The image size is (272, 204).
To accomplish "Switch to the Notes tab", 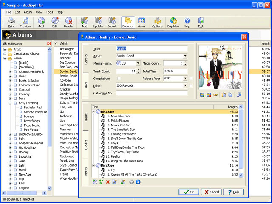I will (x=86, y=171).
